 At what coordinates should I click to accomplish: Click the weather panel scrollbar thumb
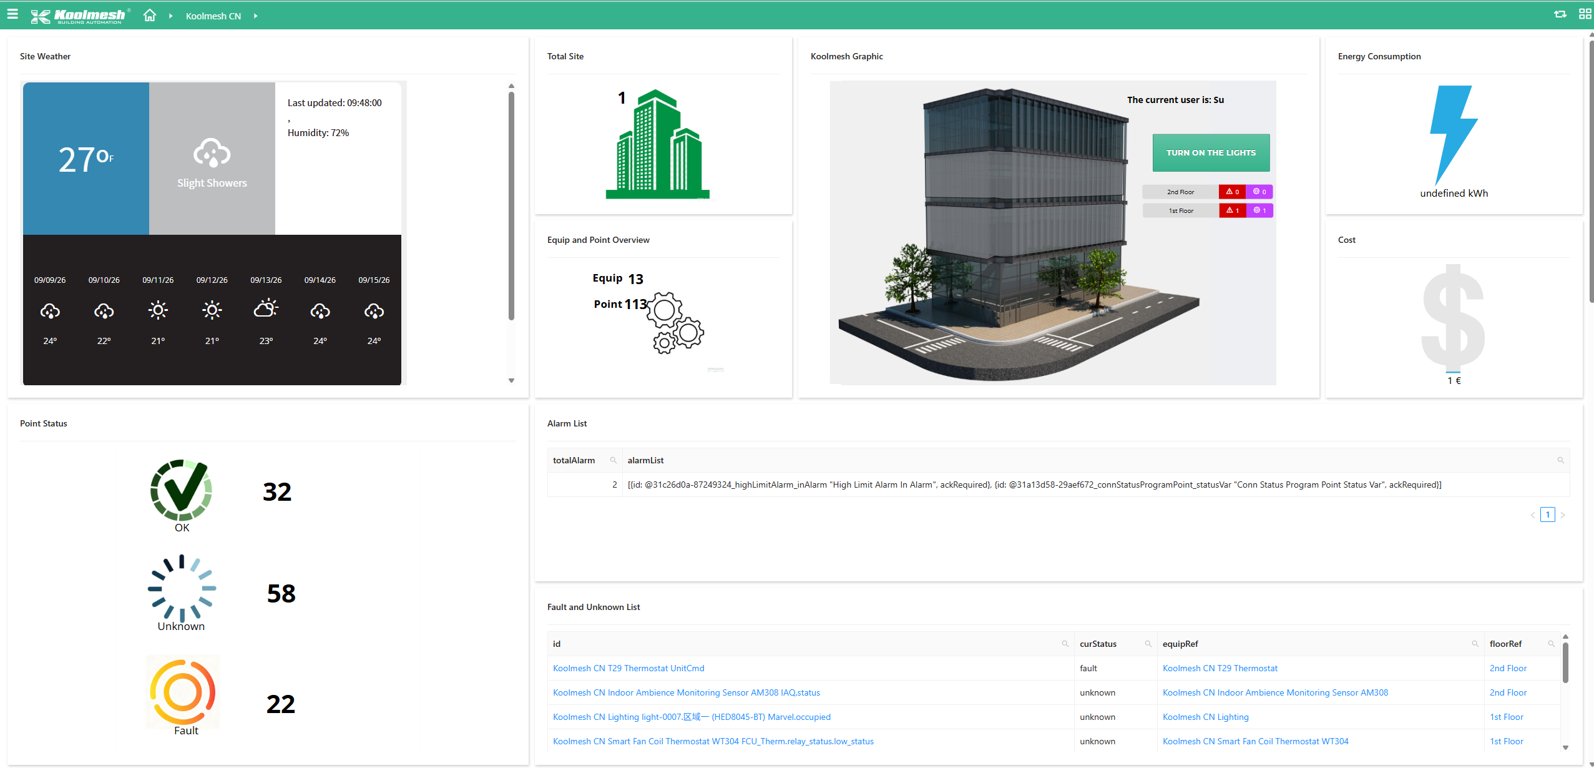click(511, 206)
